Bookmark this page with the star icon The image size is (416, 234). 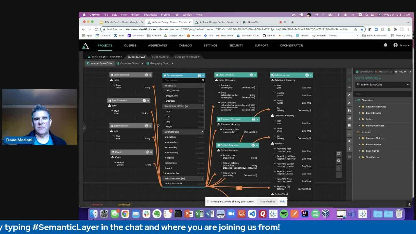(x=362, y=29)
